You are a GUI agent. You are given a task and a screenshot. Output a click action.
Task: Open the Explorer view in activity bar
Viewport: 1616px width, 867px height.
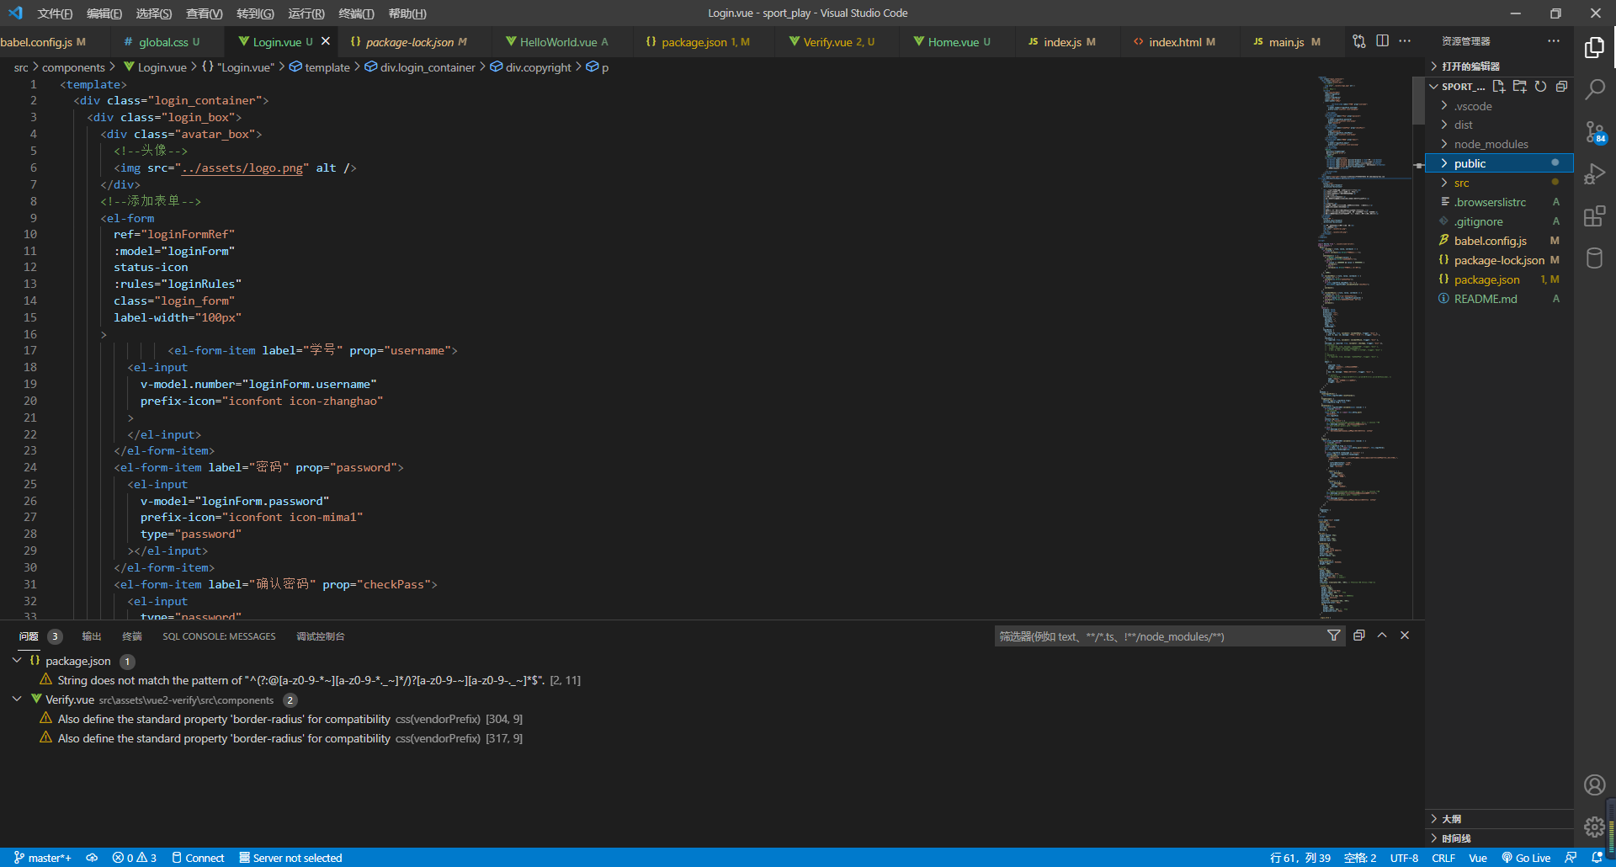(x=1594, y=48)
